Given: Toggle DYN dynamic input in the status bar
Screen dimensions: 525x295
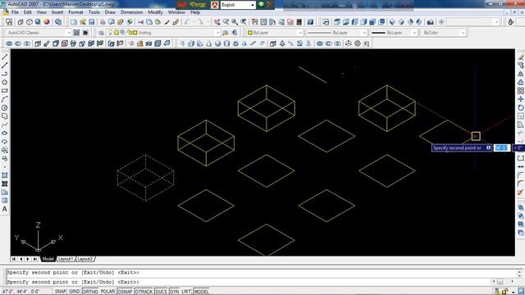Looking at the screenshot, I should 174,292.
